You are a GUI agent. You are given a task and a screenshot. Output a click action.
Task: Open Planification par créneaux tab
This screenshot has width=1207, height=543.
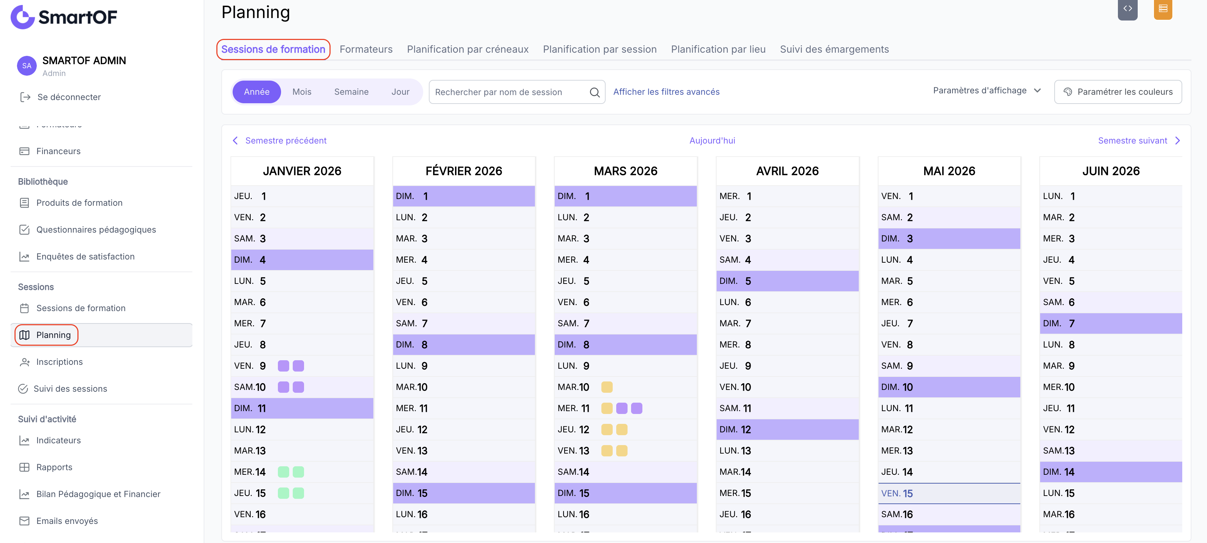coord(468,49)
